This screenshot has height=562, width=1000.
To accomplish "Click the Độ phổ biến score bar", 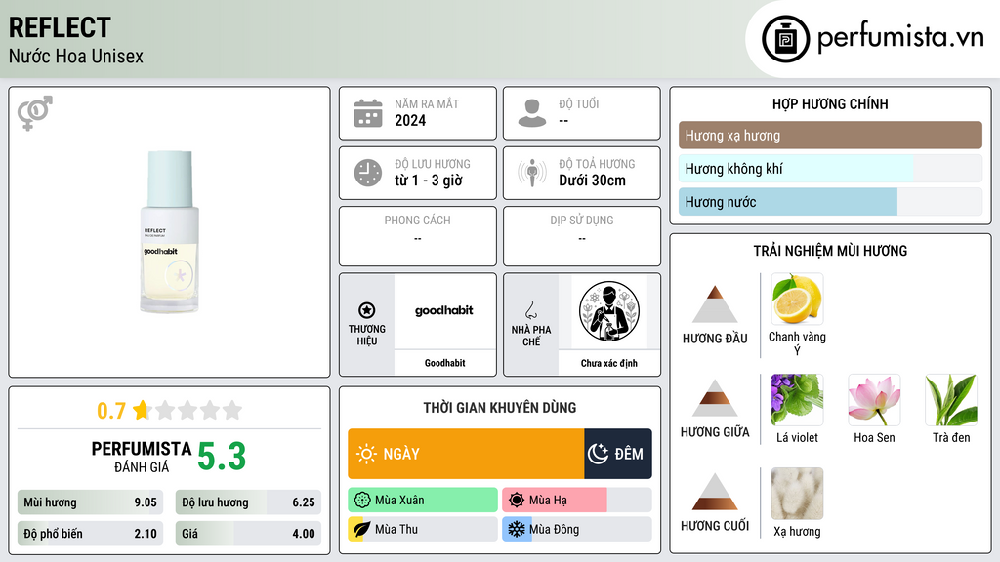I will click(90, 534).
